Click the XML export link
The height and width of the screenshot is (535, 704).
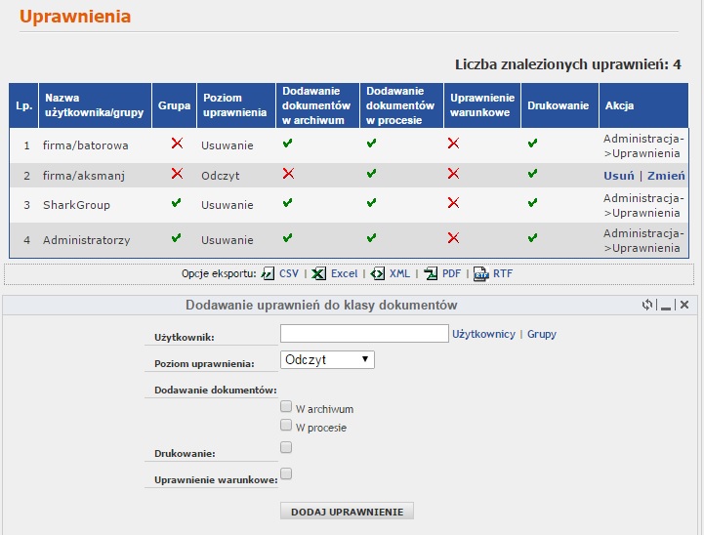coord(399,273)
